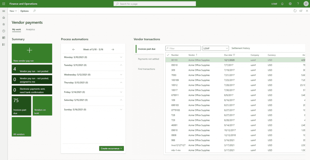Click the Due date filter icon
Viewport: 310px width, 160px height.
pyautogui.click(x=234, y=55)
